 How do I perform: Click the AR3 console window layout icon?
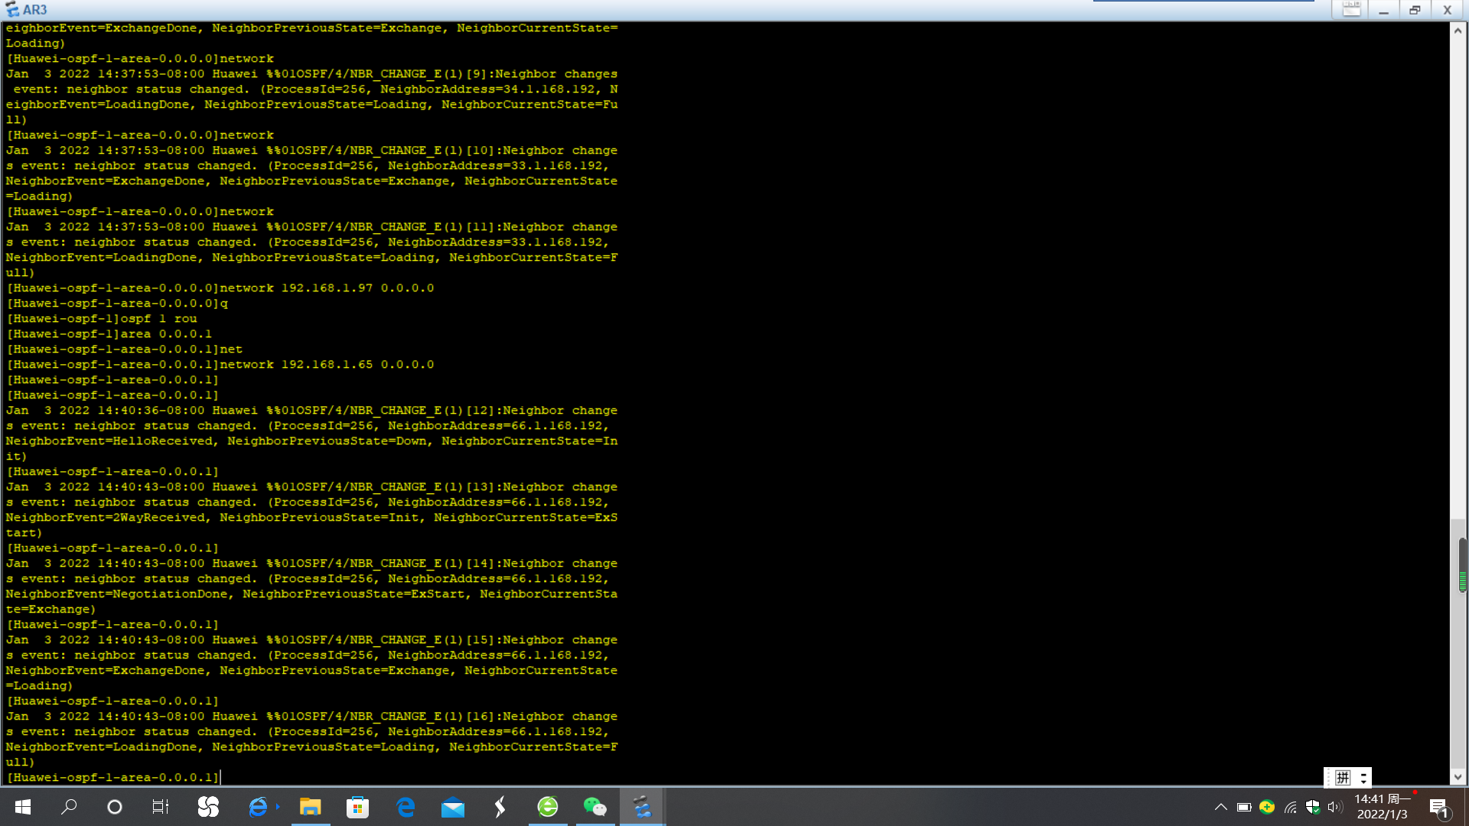(x=1351, y=10)
